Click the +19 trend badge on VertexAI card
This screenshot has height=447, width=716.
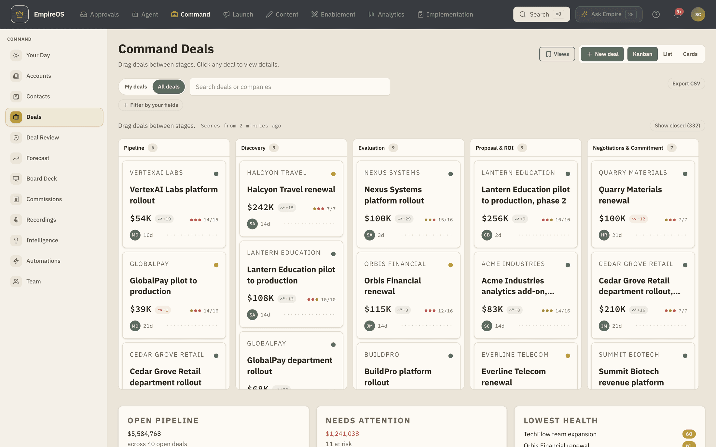tap(164, 219)
